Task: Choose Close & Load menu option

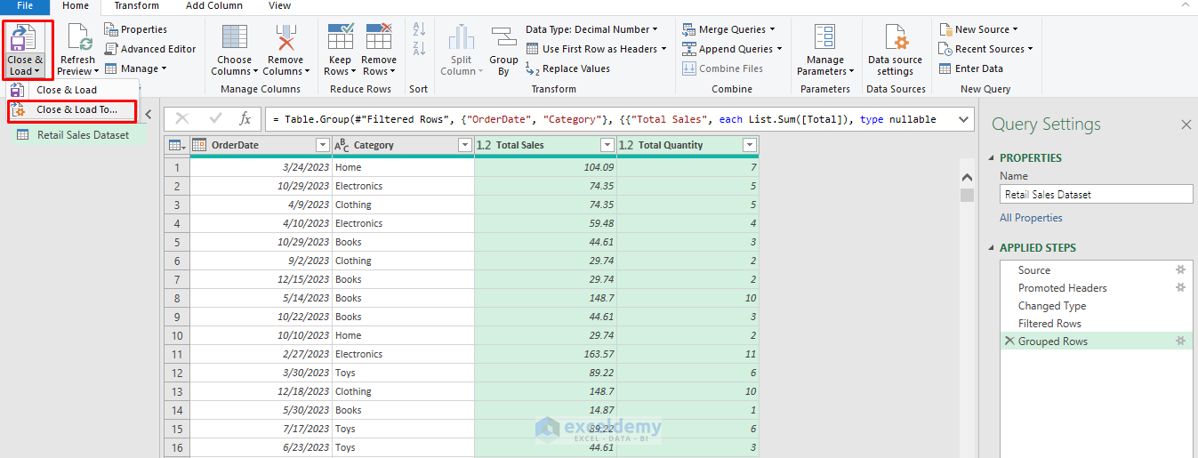Action: point(72,90)
